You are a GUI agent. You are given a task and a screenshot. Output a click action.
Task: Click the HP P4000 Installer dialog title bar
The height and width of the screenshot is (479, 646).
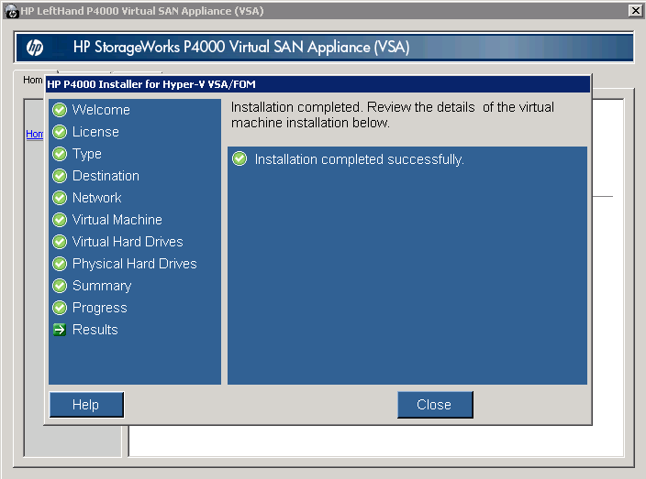click(317, 84)
